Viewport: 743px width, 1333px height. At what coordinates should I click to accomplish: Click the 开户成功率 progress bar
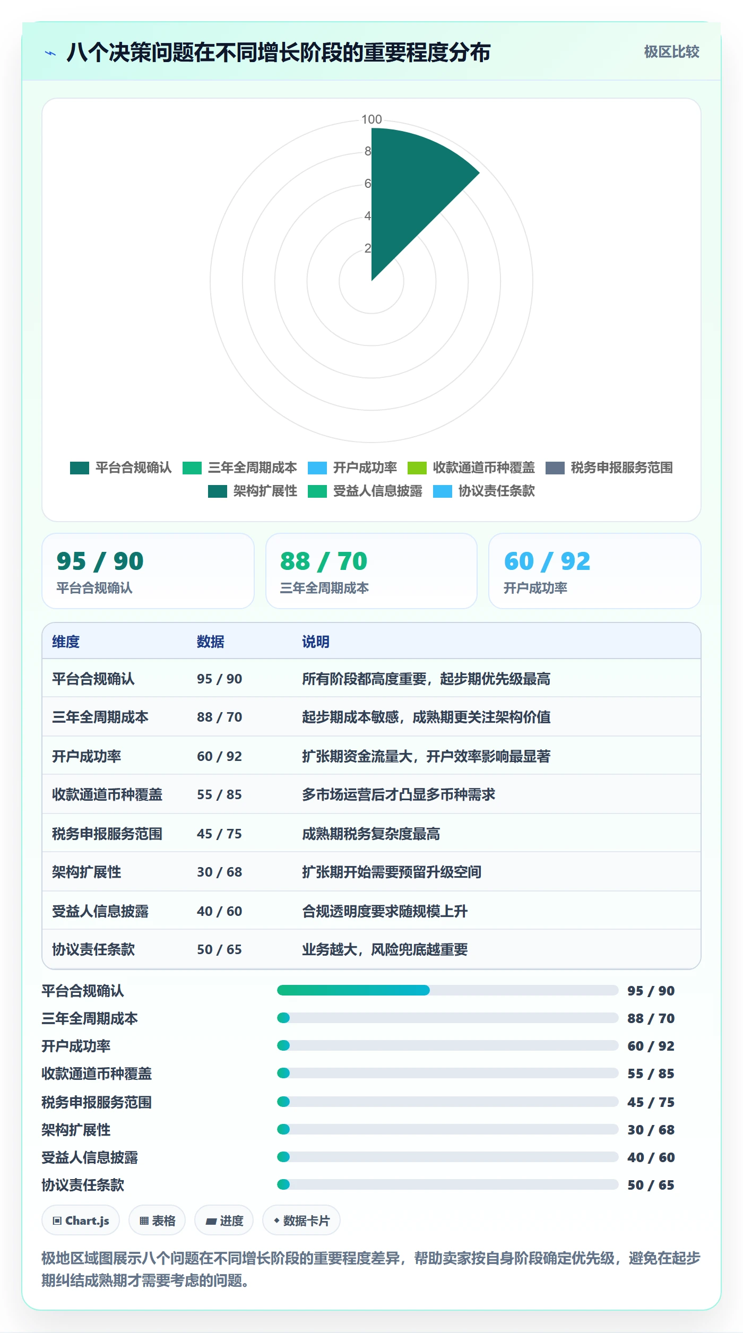click(447, 1045)
